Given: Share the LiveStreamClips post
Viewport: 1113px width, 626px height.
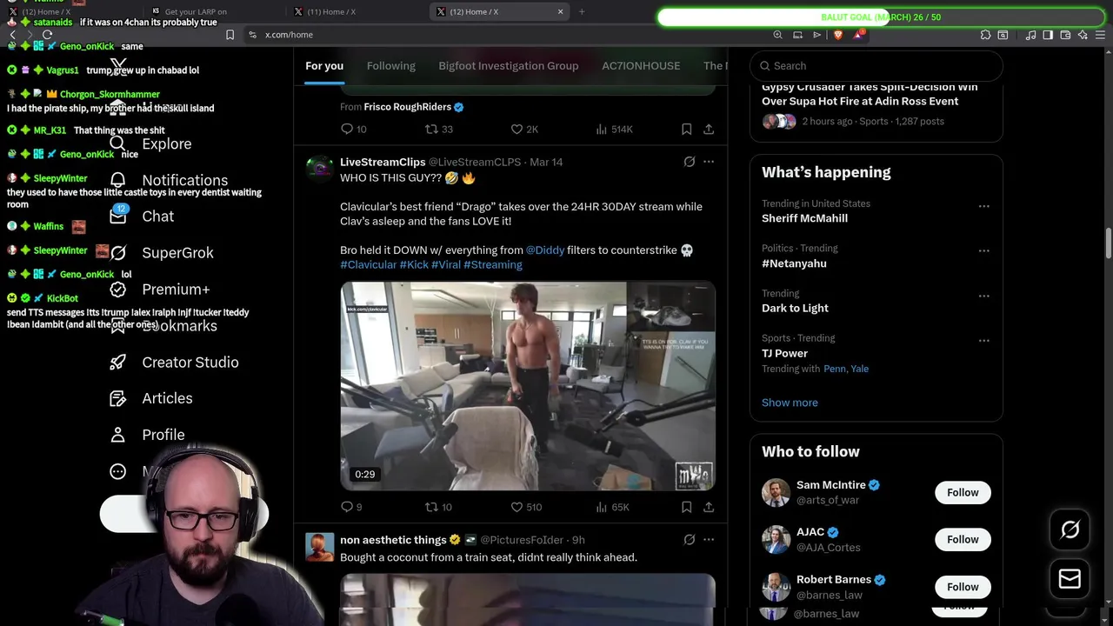Looking at the screenshot, I should coord(709,507).
